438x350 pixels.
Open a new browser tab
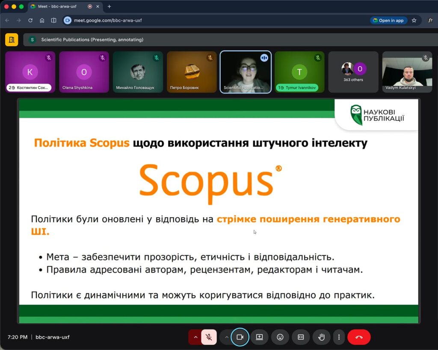point(109,7)
